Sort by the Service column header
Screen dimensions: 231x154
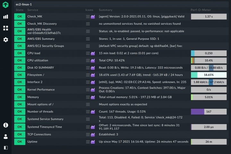[33, 10]
